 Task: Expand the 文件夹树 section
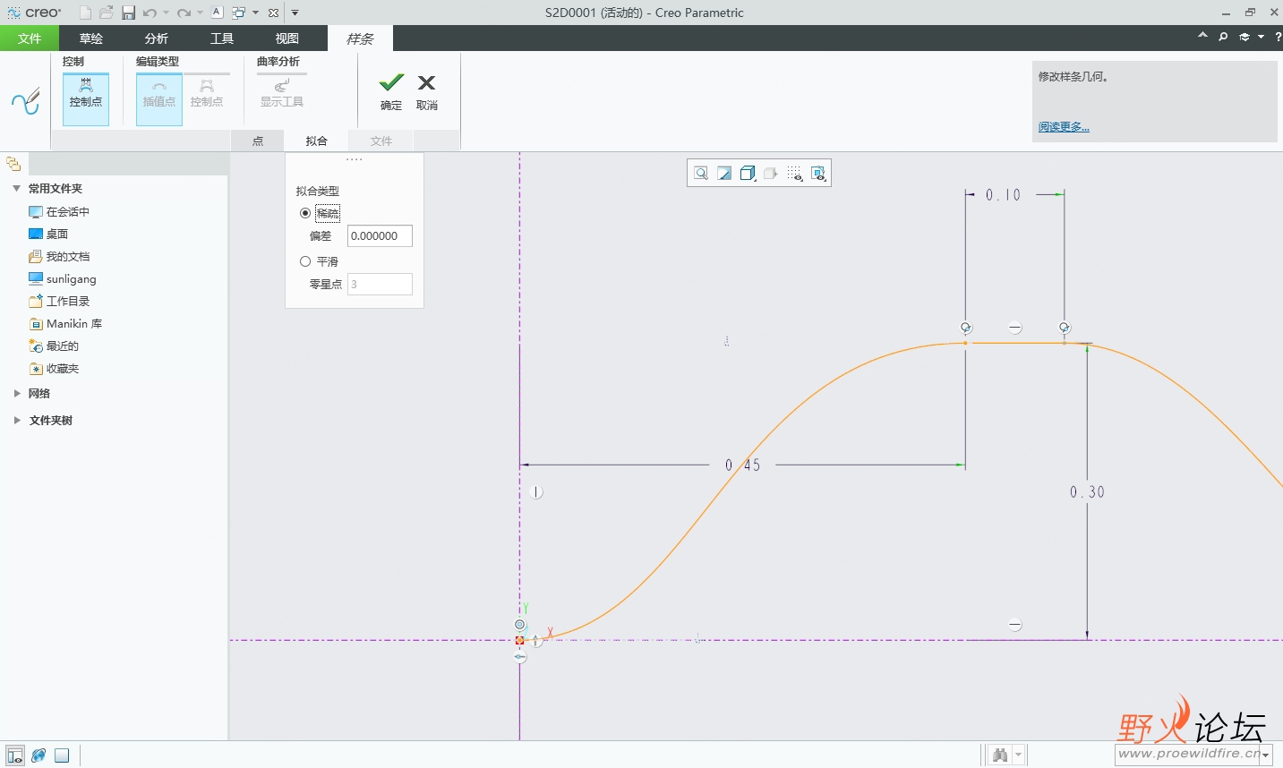(x=16, y=421)
